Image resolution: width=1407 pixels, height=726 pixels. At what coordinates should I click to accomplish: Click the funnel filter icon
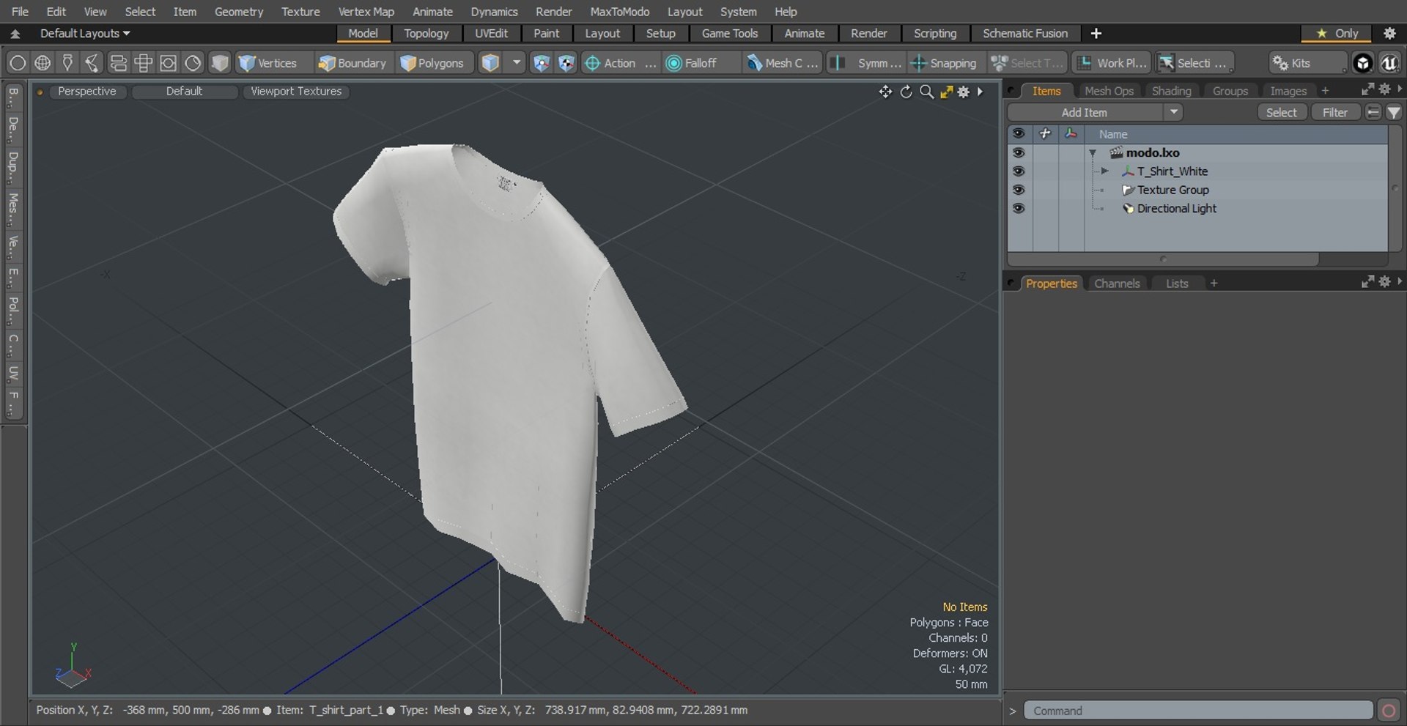tap(1394, 112)
